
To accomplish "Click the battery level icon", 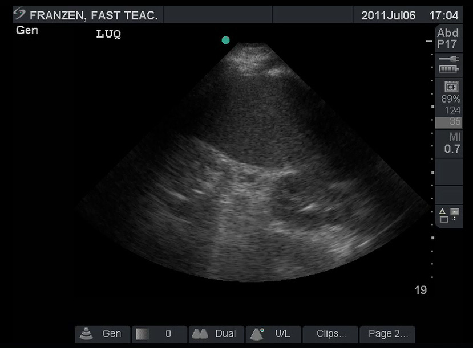I will tap(448, 69).
